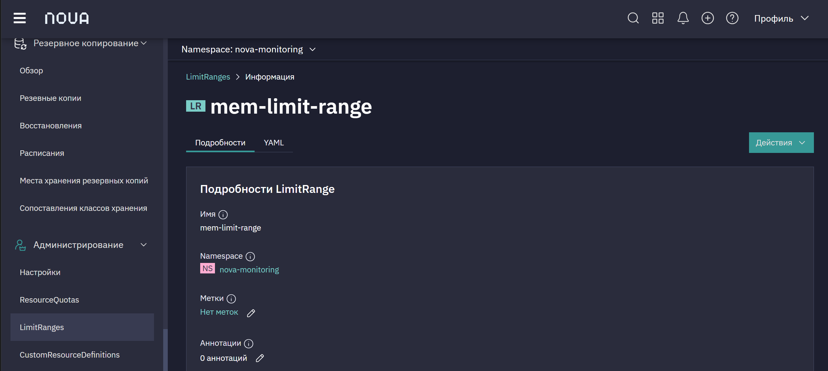The image size is (828, 371).
Task: Show info tooltip for Метки field
Action: click(231, 299)
